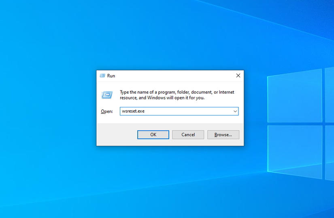Open the Browse... file picker

[x=223, y=134]
